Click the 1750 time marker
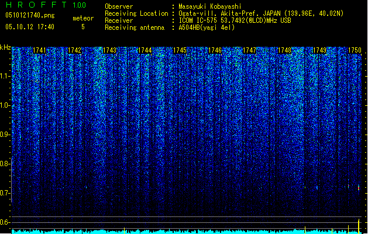The image size is (368, 234). pyautogui.click(x=355, y=50)
